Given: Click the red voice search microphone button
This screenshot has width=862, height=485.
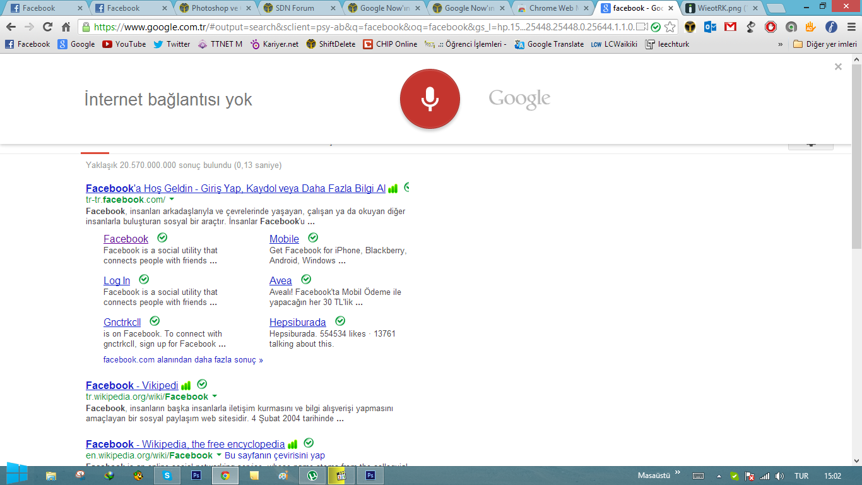Looking at the screenshot, I should (x=430, y=99).
